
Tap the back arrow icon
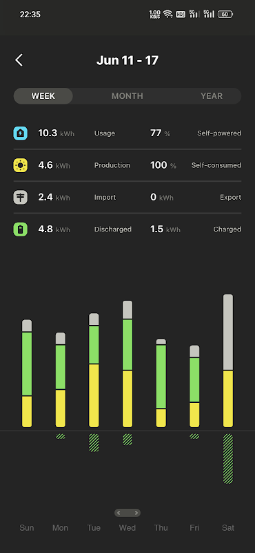click(19, 60)
